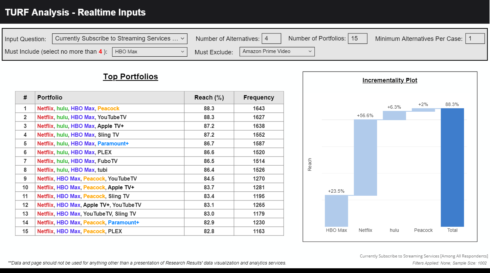The image size is (490, 273).
Task: Click frequency value 1638
Action: tap(259, 126)
